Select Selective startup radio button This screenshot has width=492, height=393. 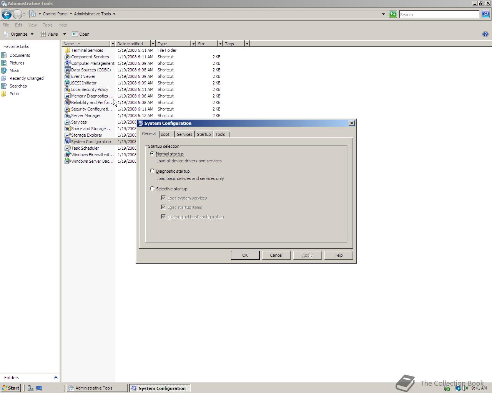click(x=152, y=188)
